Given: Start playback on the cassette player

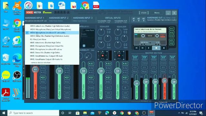Looking at the screenshot, I should [x=149, y=48].
